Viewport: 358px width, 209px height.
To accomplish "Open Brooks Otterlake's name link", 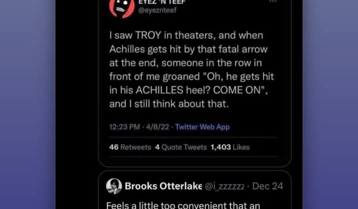I will coord(164,186).
